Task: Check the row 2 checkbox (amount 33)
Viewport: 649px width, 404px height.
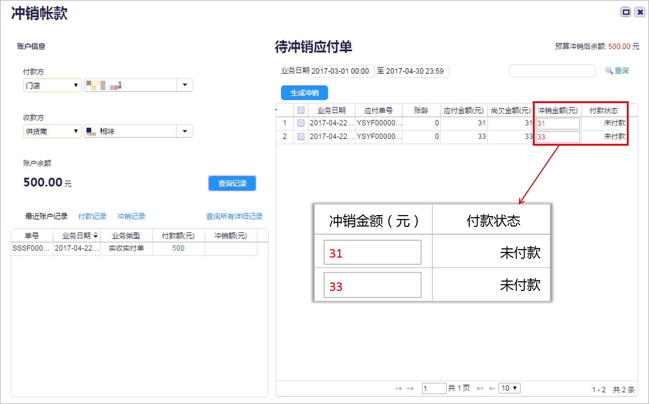Action: [x=301, y=136]
